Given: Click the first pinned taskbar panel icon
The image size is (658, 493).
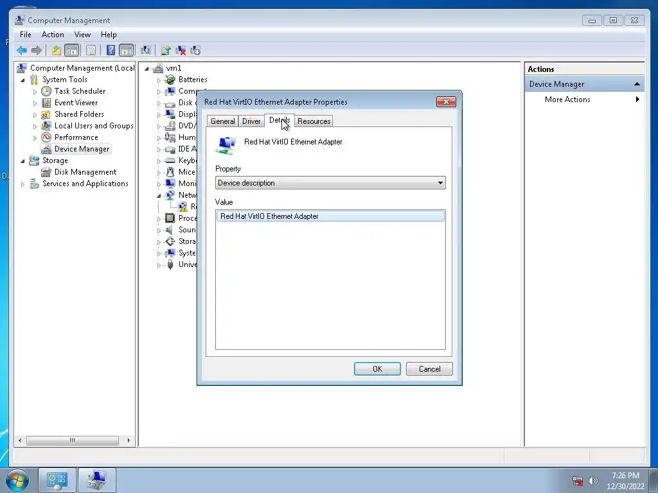Looking at the screenshot, I should [x=57, y=480].
